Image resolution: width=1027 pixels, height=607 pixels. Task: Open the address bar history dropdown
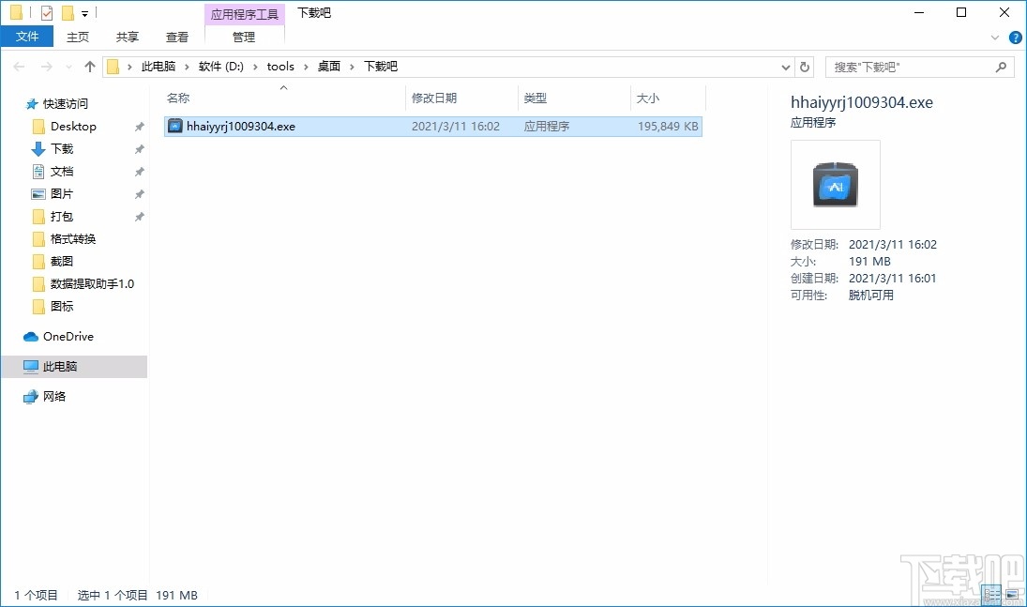(786, 67)
